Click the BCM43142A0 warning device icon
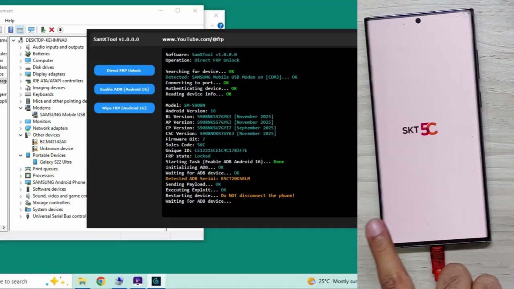Screen dimensions: 514x289 35,142
